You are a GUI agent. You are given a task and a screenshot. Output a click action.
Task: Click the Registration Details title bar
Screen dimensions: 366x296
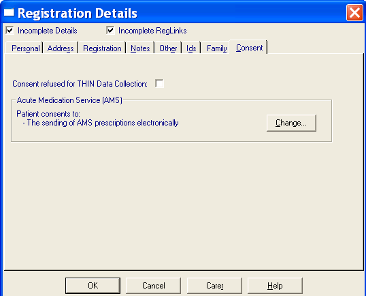pyautogui.click(x=175, y=13)
